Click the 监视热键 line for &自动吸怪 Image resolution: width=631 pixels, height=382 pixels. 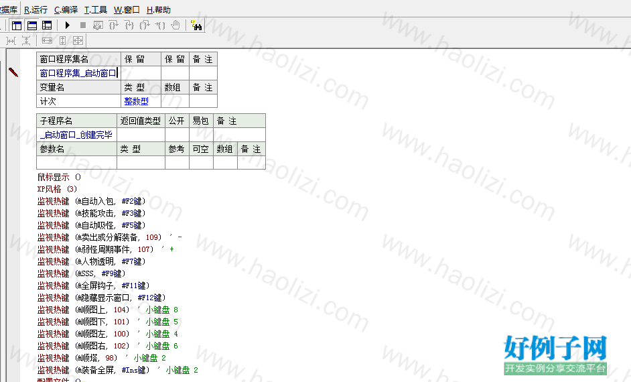pyautogui.click(x=91, y=225)
